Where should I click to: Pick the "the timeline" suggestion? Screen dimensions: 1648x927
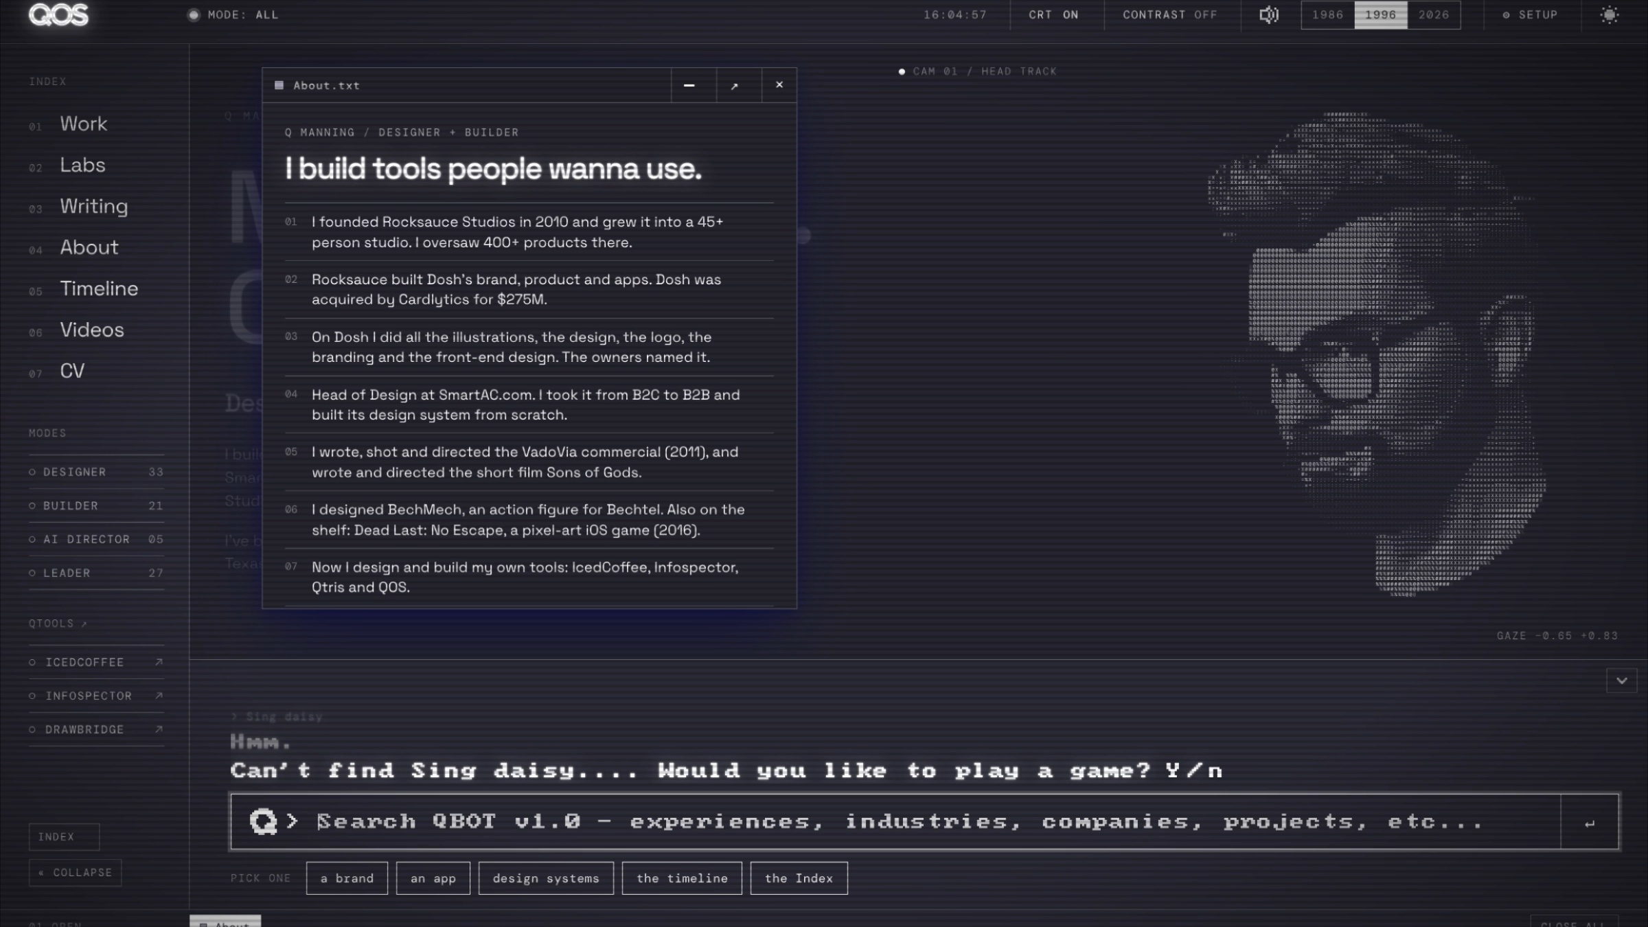click(682, 878)
